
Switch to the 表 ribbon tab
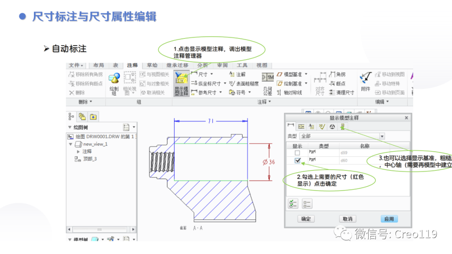tap(116, 65)
